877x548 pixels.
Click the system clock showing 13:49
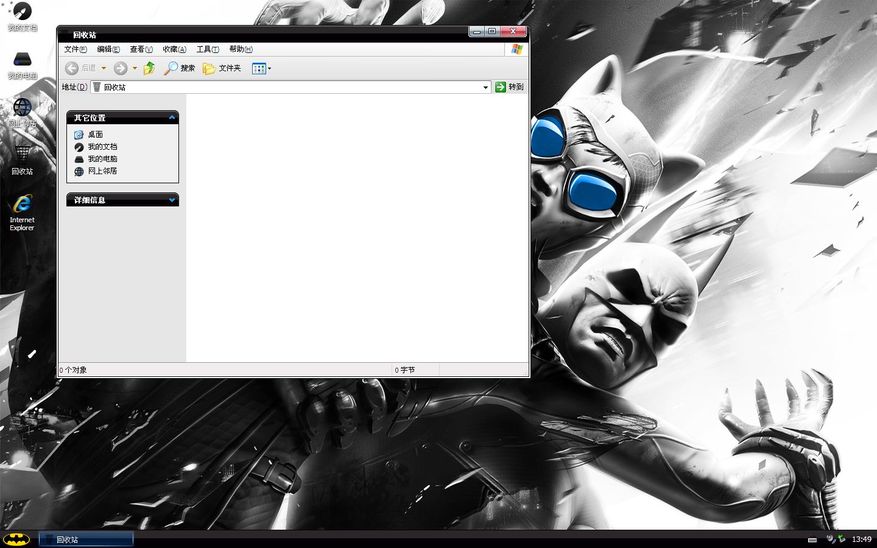coord(861,539)
